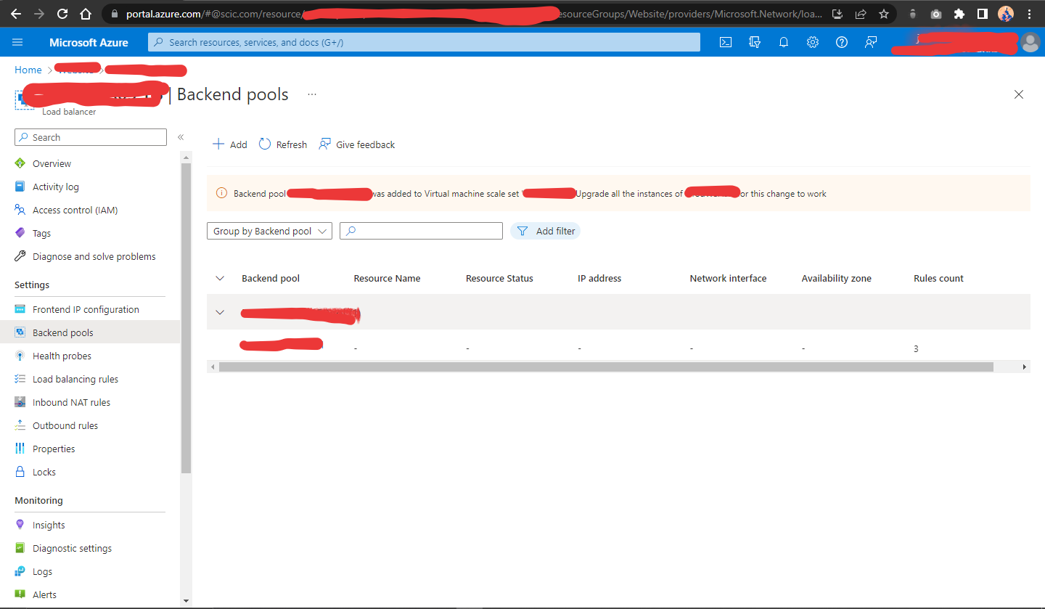Image resolution: width=1045 pixels, height=609 pixels.
Task: Add a new backend pool
Action: (229, 144)
